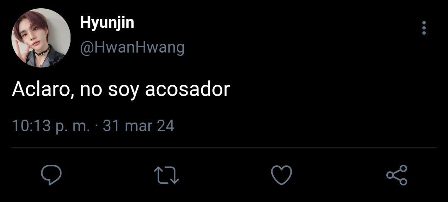Viewport: 448px width, 202px height.
Task: Toggle the heart to favorite the tweet
Action: click(x=281, y=175)
